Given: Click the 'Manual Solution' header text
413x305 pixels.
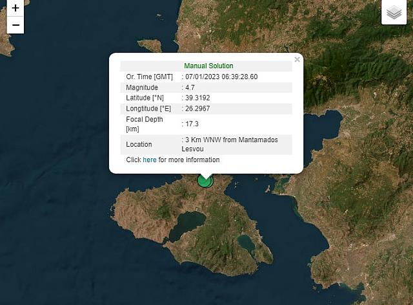Looking at the screenshot, I should coord(208,66).
